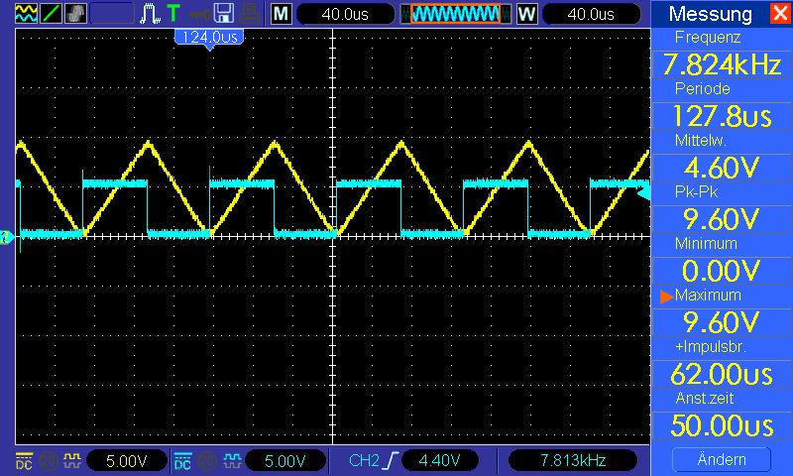The width and height of the screenshot is (793, 476).
Task: Select the CH1 5.00V scale field
Action: (127, 460)
